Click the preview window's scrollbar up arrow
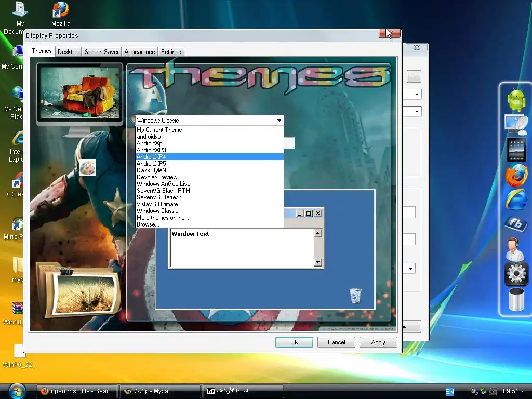The image size is (532, 399). click(317, 233)
